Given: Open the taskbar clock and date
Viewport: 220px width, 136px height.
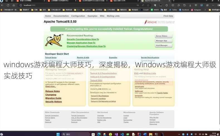Looking at the screenshot, I should tap(213, 134).
